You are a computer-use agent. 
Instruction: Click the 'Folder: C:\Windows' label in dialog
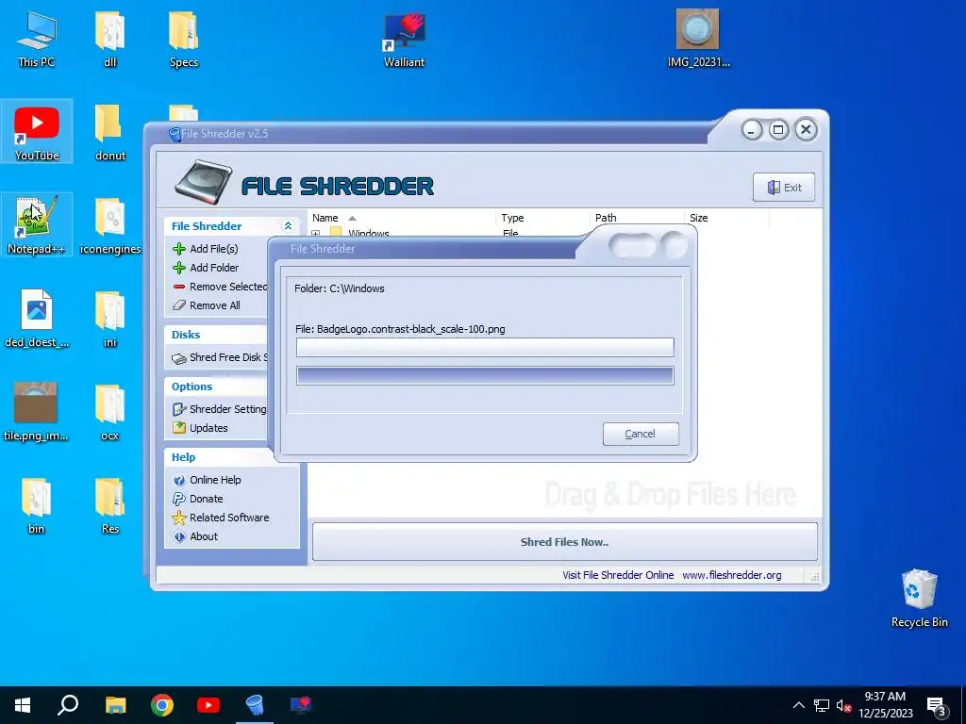(340, 288)
